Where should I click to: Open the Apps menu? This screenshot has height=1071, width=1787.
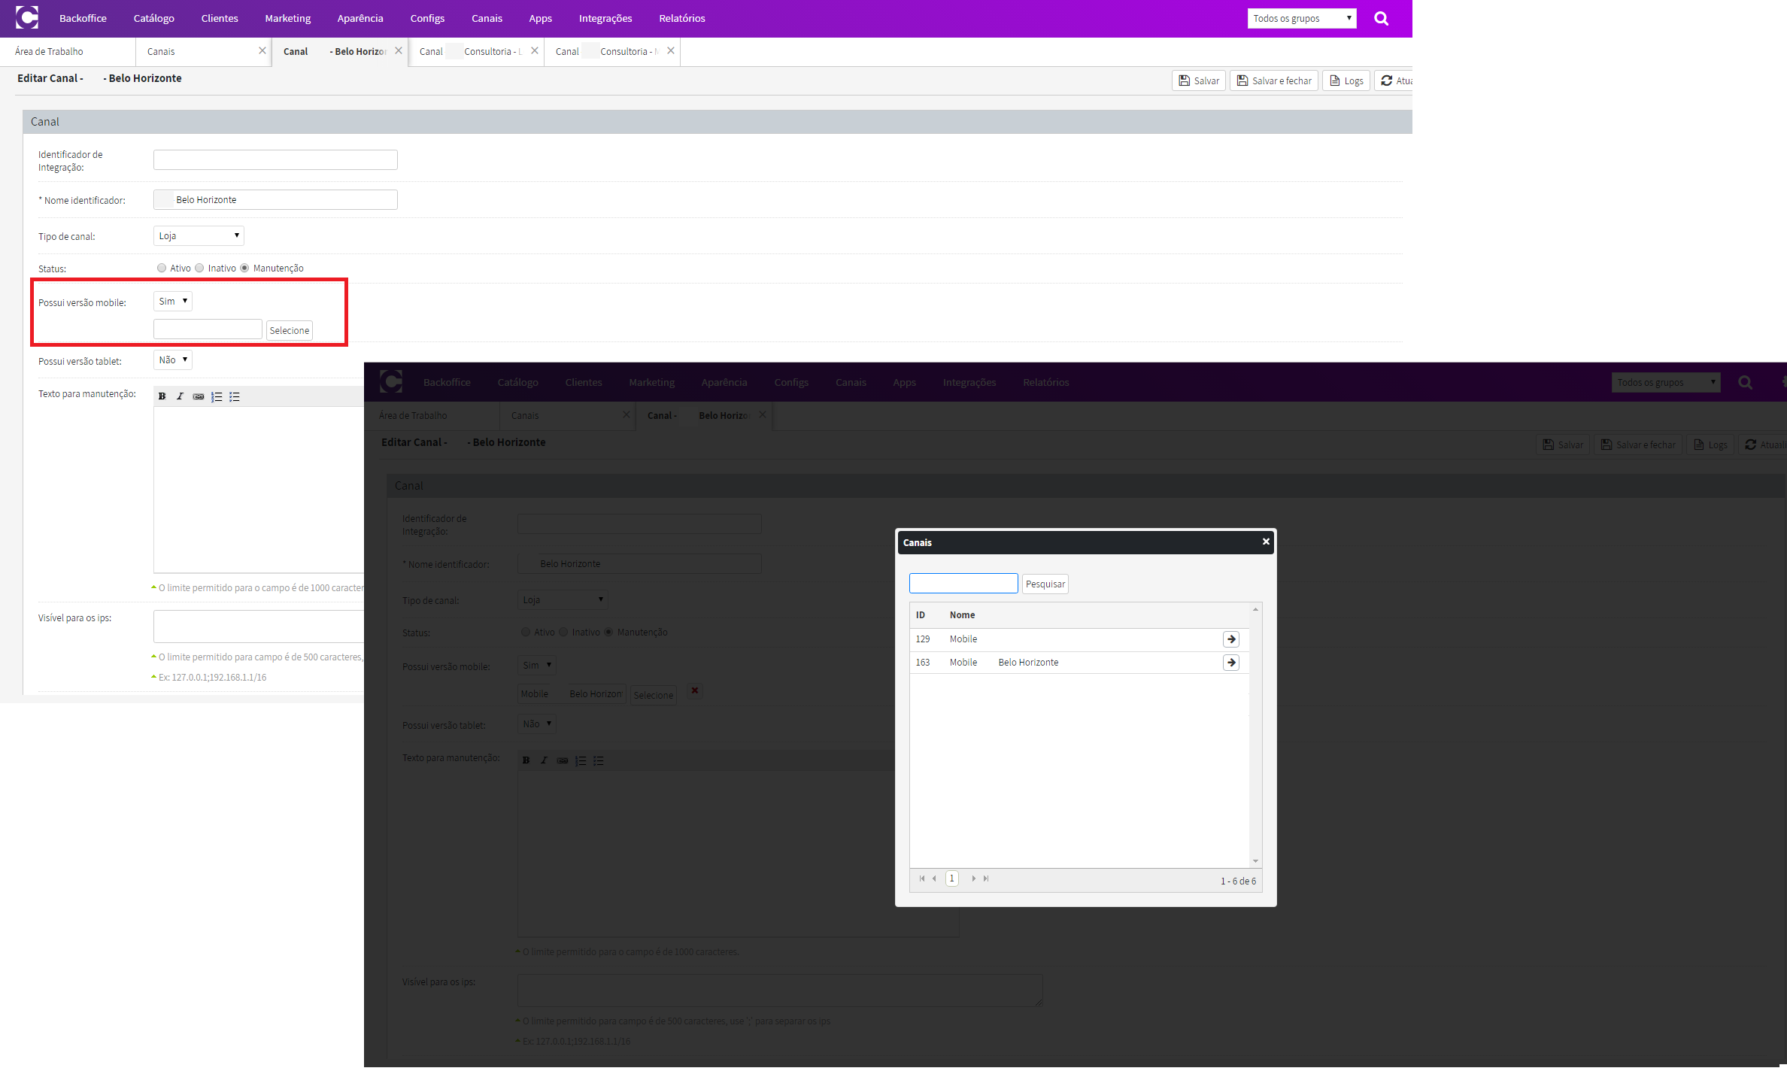[540, 18]
